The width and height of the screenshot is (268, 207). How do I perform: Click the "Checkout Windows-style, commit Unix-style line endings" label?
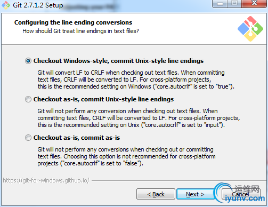118,61
